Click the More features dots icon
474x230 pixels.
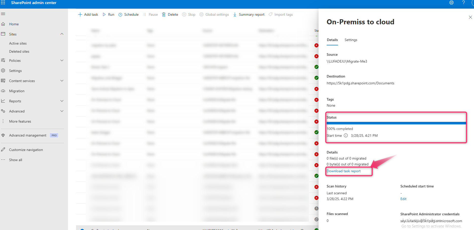coord(3,121)
